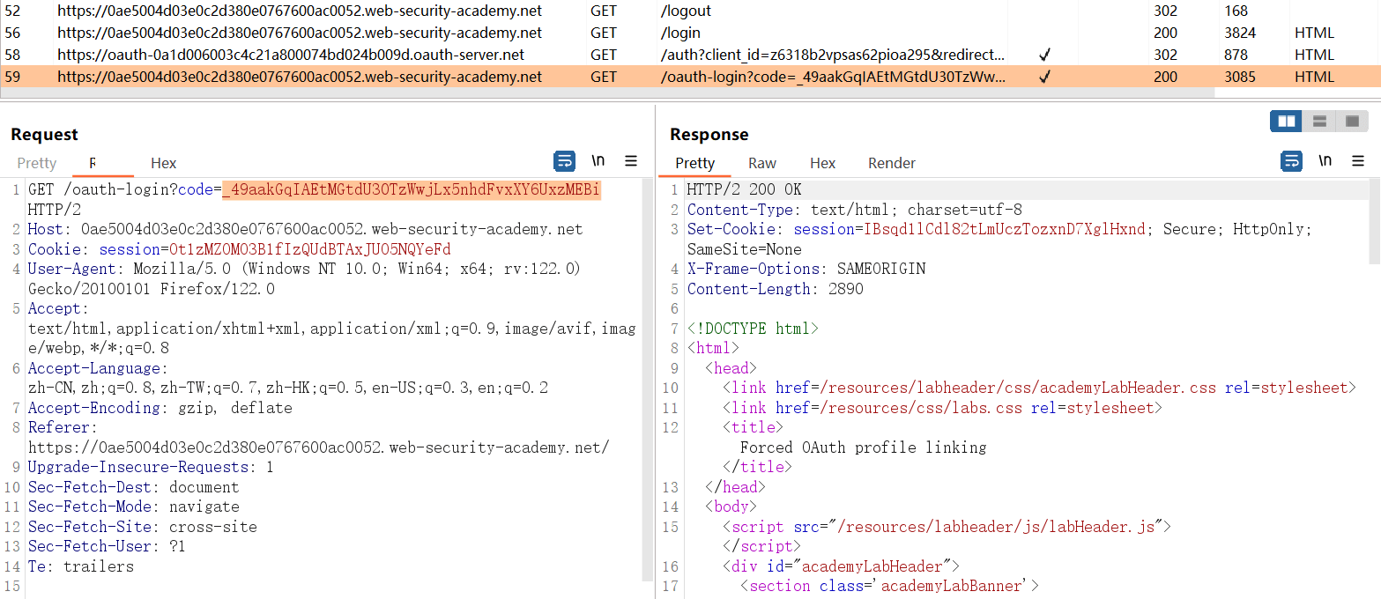Switch to combined tabbed view layout

click(x=1352, y=121)
